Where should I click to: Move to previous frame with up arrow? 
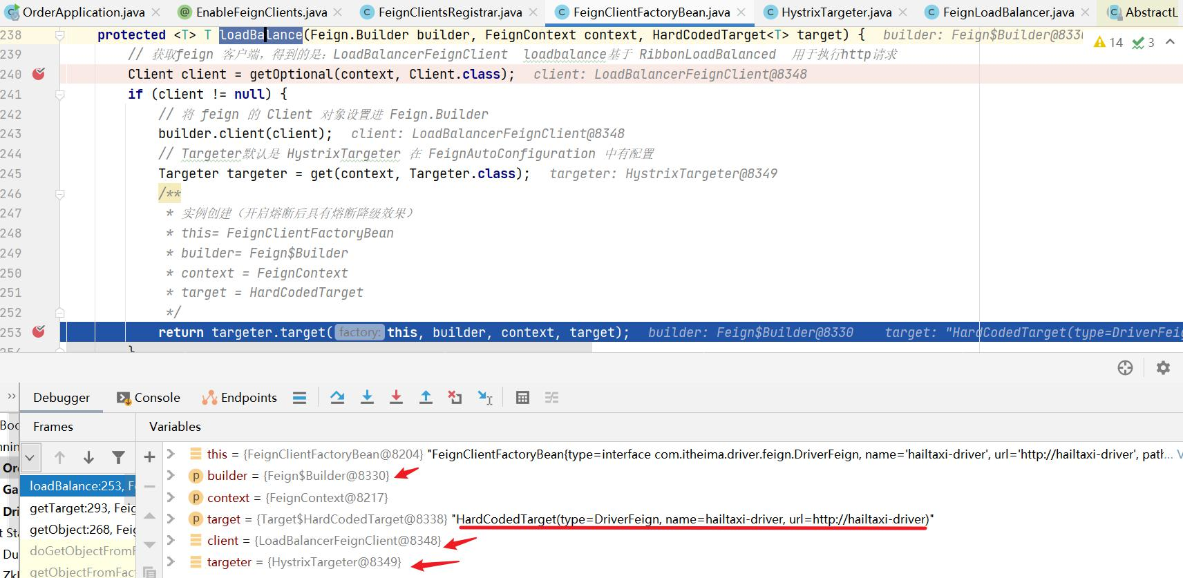(x=59, y=457)
